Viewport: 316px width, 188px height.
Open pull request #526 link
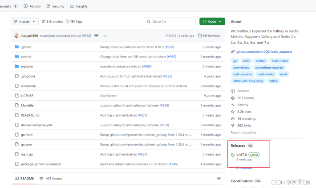pyautogui.click(x=167, y=76)
